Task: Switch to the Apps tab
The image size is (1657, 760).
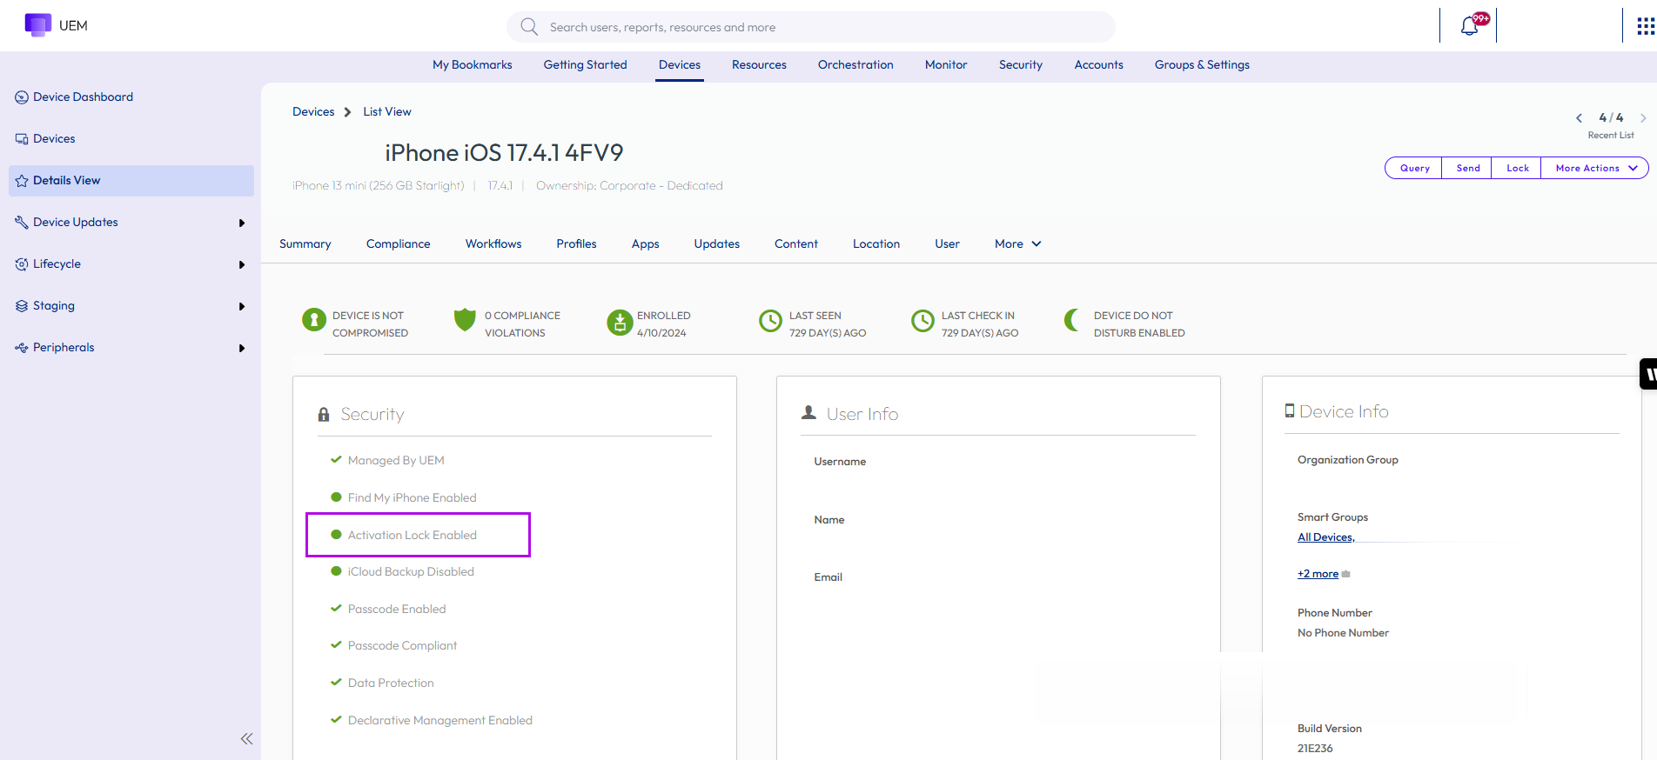Action: 646,244
